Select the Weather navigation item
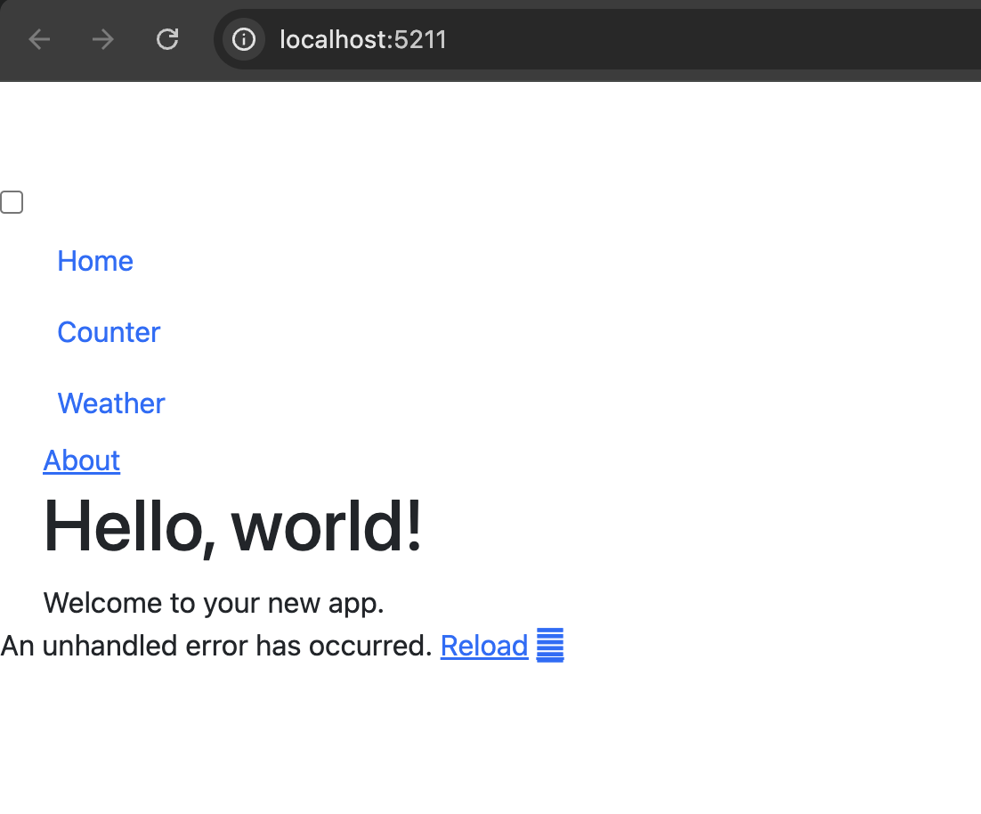This screenshot has height=814, width=981. click(x=111, y=403)
